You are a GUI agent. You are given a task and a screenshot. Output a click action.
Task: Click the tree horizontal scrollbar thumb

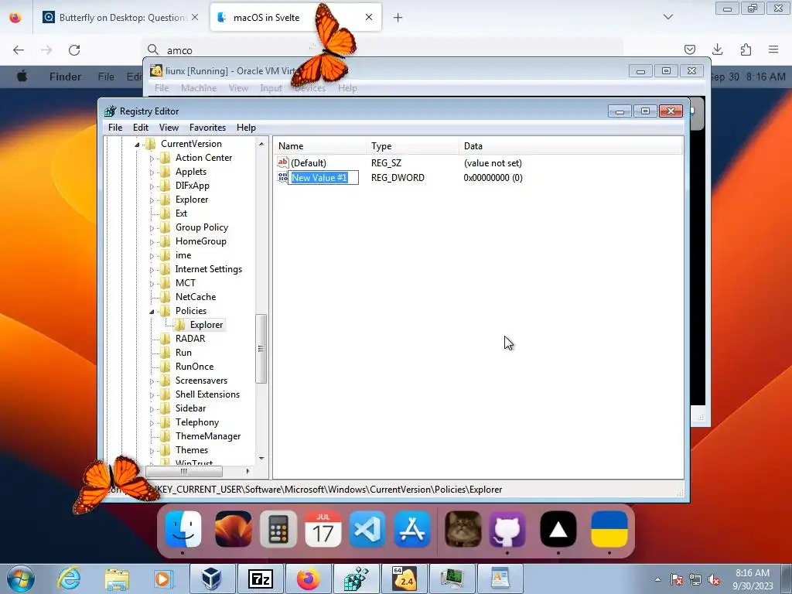(x=184, y=471)
